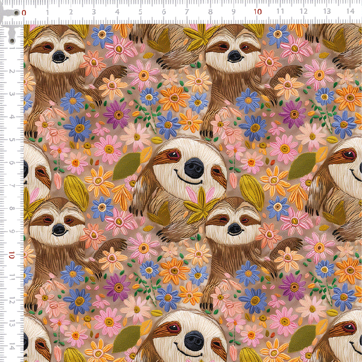
Task: Click the number 8 on the vertical ruler
Action: [x=11, y=209]
